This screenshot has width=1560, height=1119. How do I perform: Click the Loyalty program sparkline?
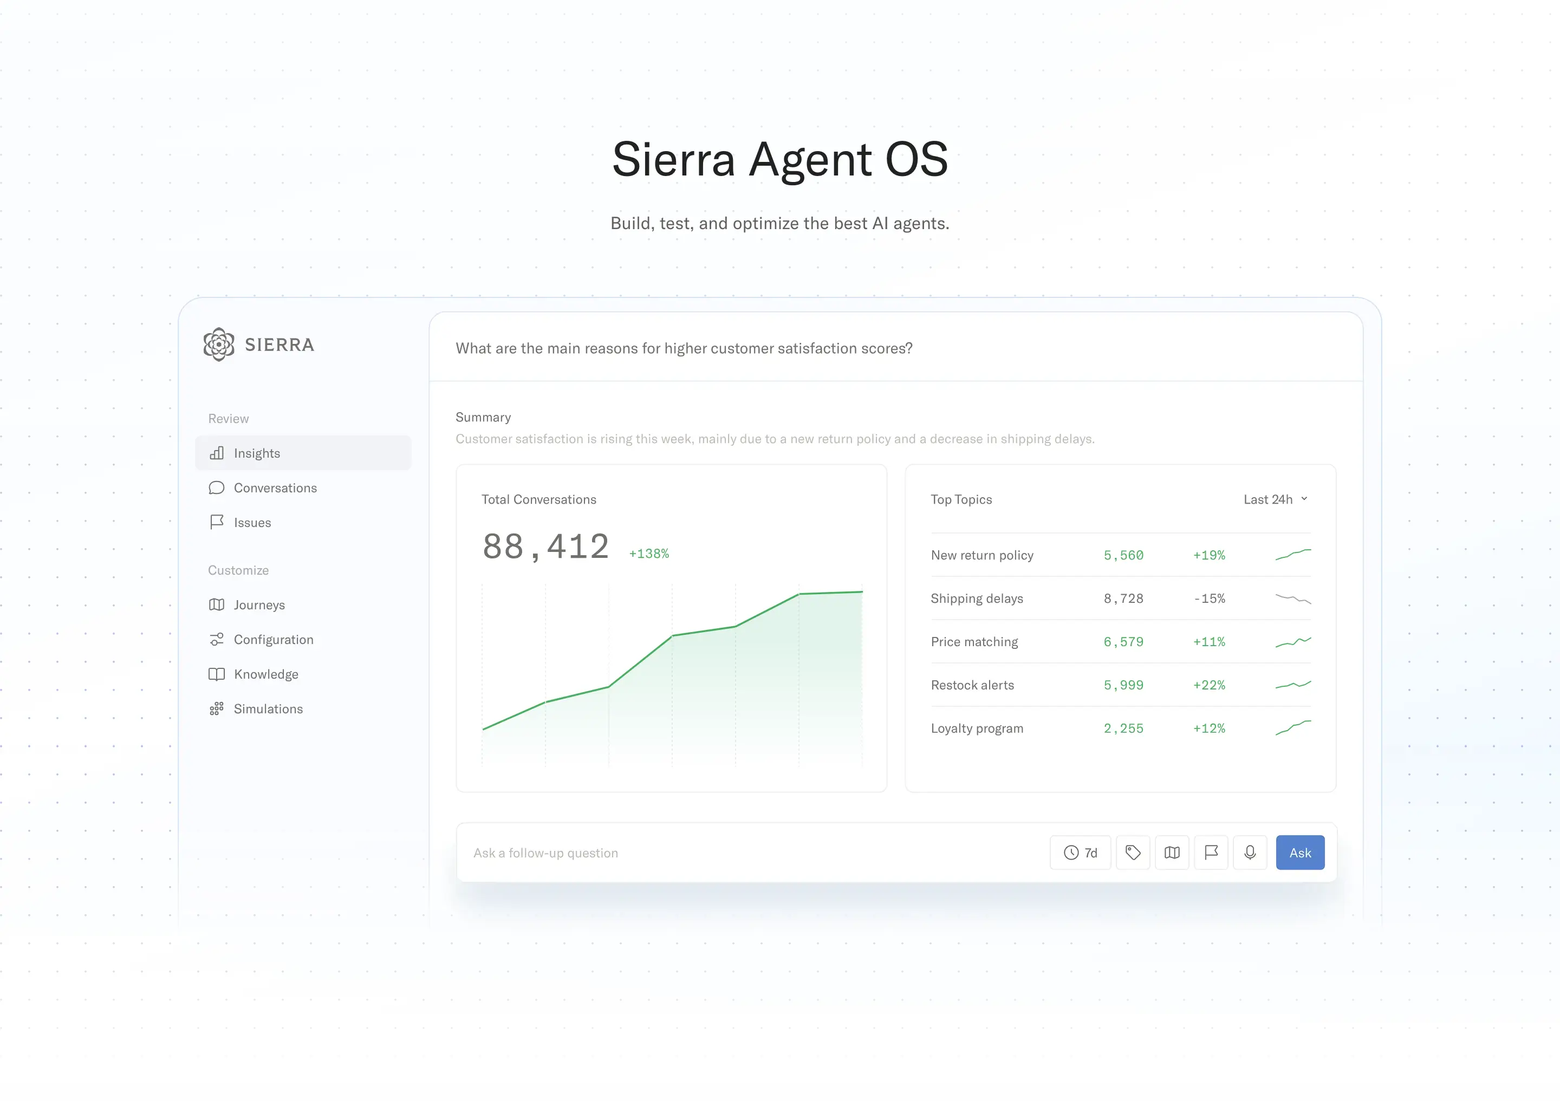1293,727
